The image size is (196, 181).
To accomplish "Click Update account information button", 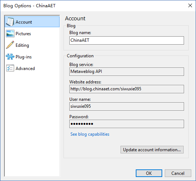I will (x=152, y=150).
